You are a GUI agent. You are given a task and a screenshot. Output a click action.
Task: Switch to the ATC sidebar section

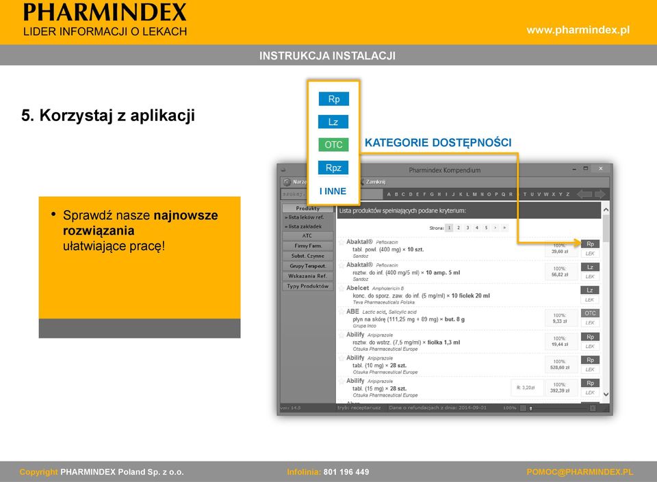(x=307, y=236)
